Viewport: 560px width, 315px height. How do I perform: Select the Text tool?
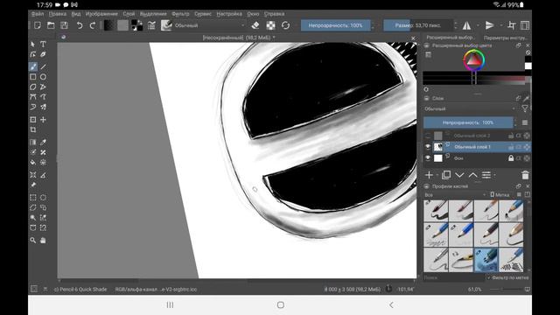[43, 45]
